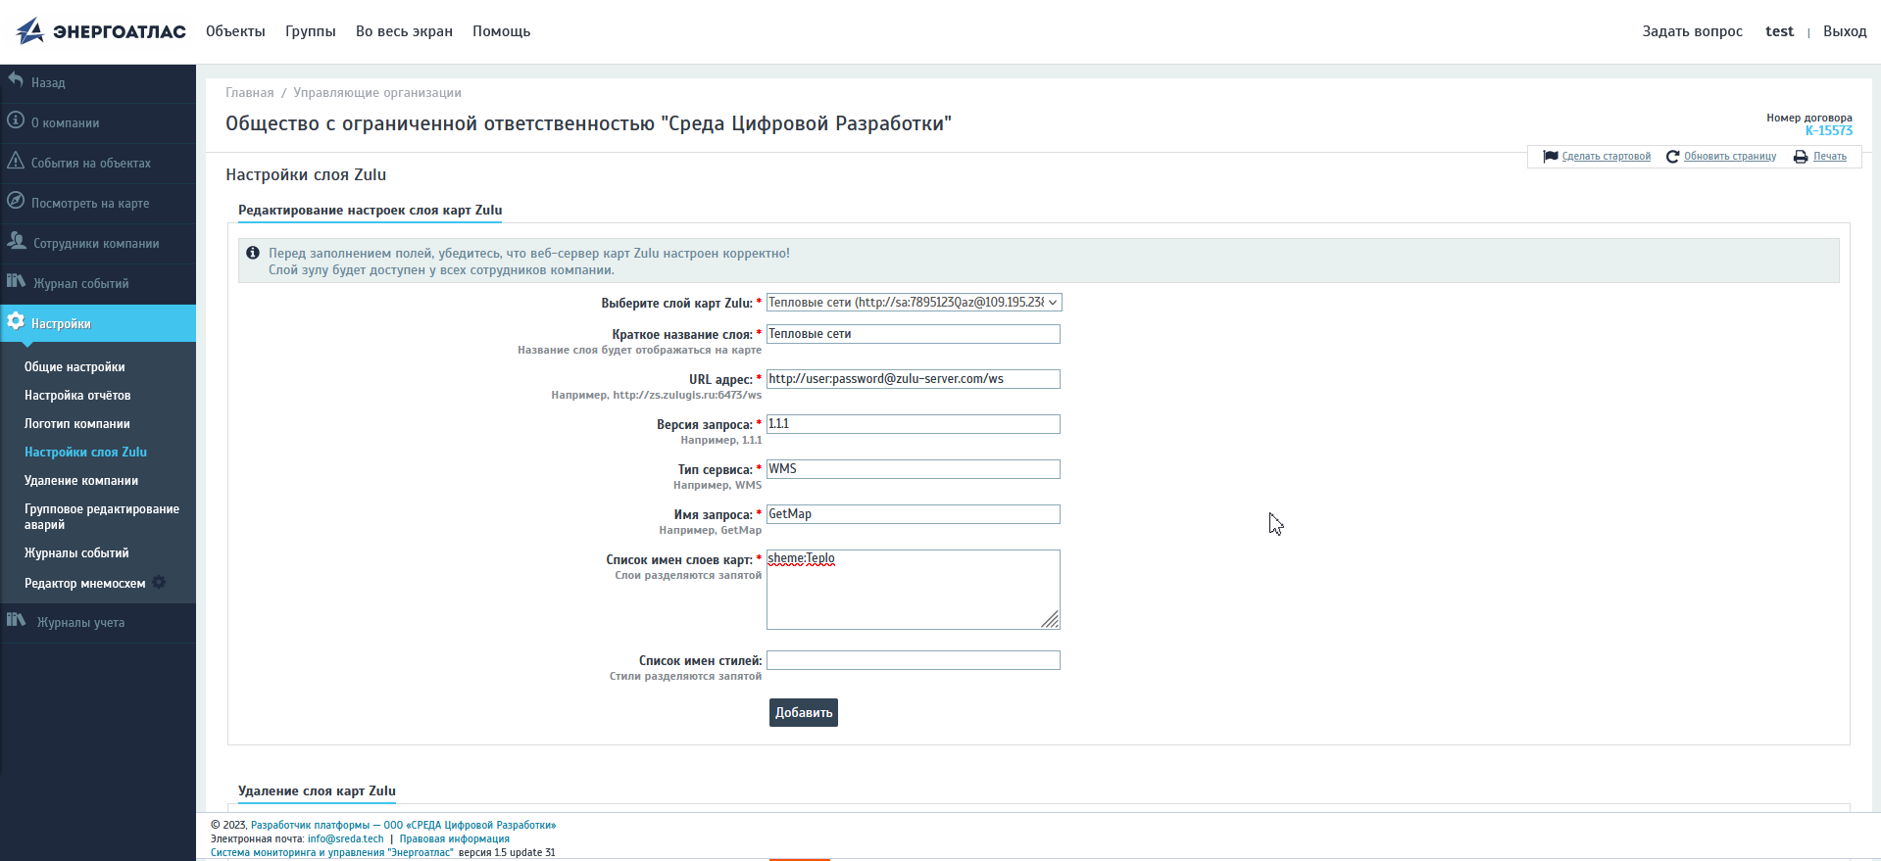The width and height of the screenshot is (1881, 861).
Task: Click the Выход logout link
Action: [1844, 31]
